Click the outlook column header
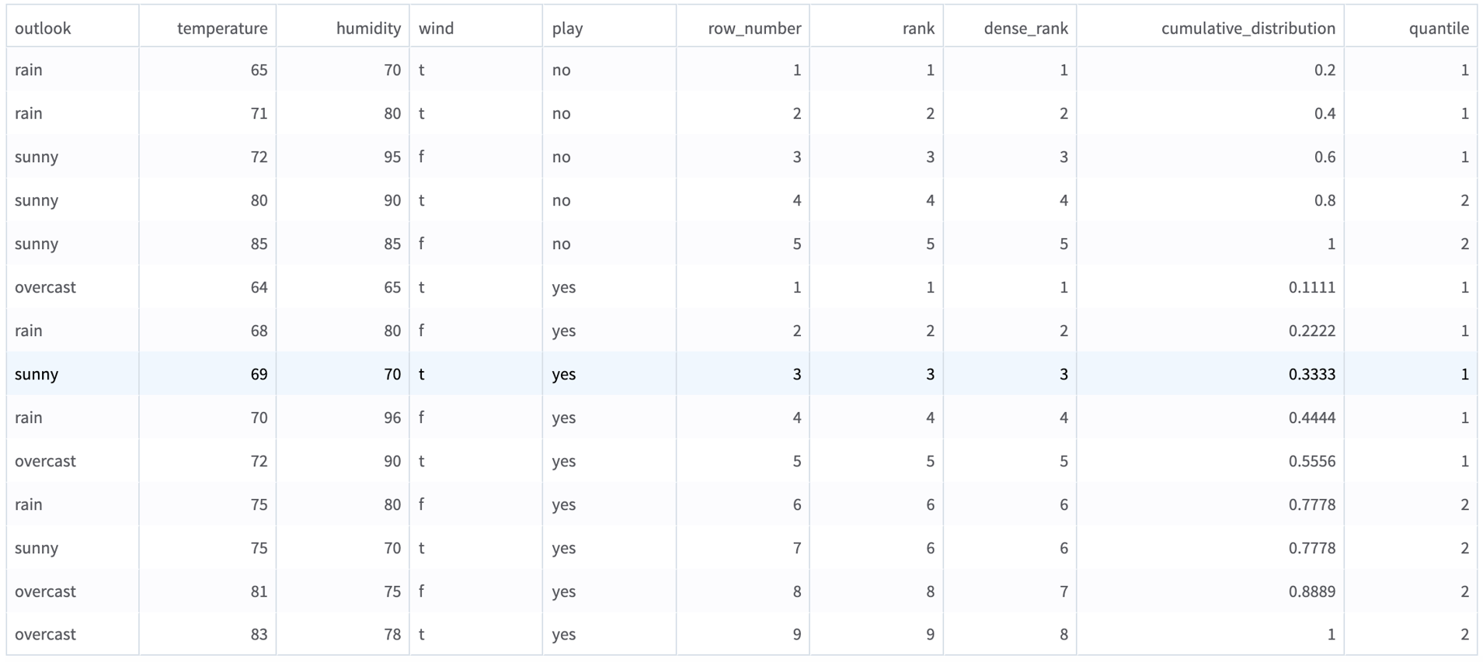The width and height of the screenshot is (1483, 662). click(x=43, y=29)
